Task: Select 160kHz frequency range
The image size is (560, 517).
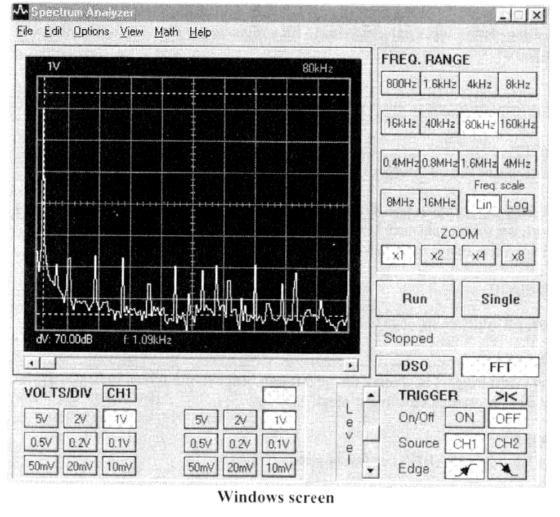Action: pos(517,124)
